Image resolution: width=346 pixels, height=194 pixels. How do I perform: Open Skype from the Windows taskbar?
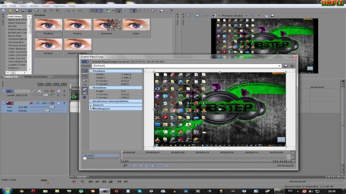tap(139, 191)
